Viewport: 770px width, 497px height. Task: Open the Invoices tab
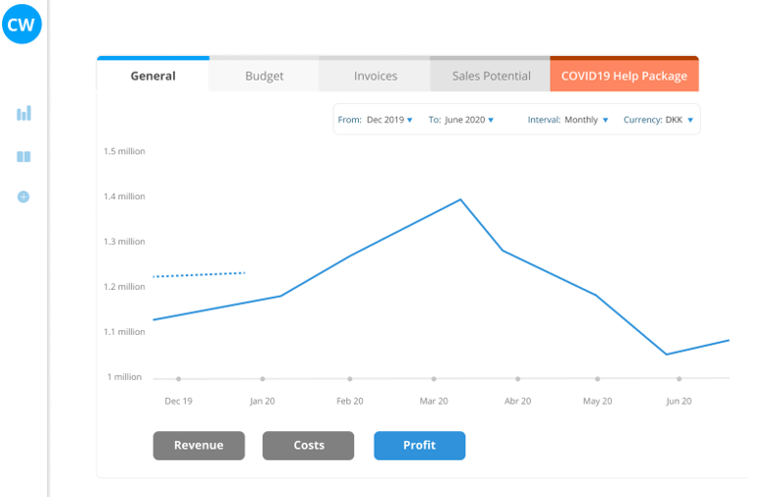pos(375,76)
